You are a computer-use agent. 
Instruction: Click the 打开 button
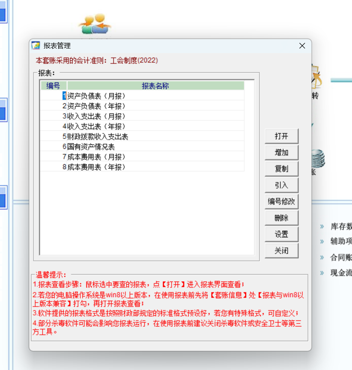click(281, 136)
